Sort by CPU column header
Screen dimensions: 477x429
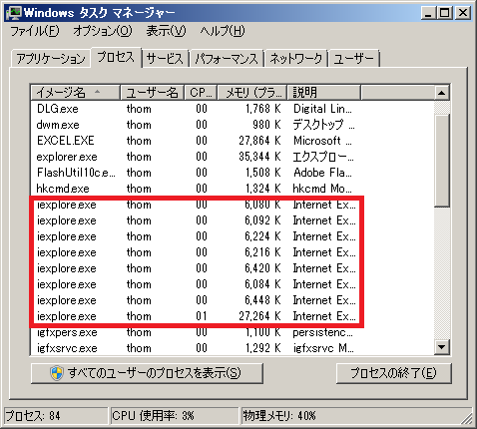(x=201, y=93)
